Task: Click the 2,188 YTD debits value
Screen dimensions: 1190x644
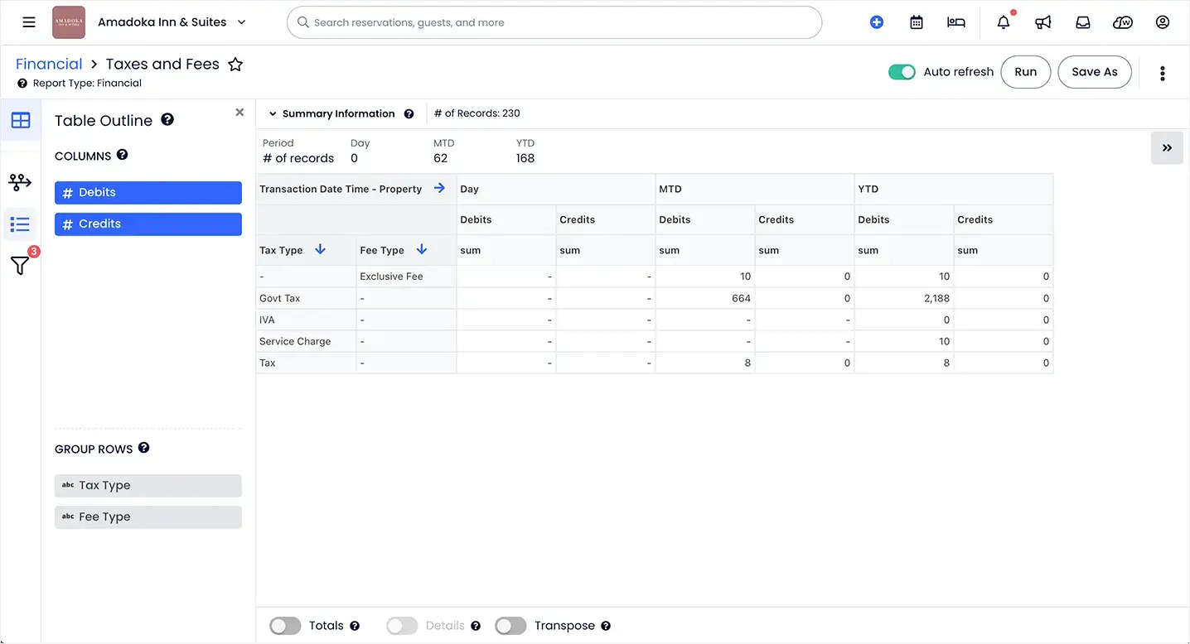Action: 936,298
